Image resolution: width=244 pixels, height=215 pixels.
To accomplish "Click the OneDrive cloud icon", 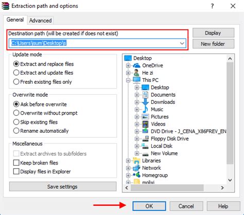I will click(136, 65).
